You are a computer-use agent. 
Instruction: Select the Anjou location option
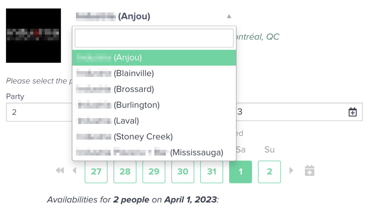[154, 58]
